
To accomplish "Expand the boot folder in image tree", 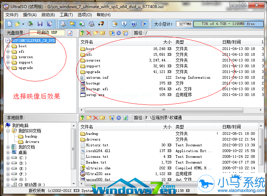I will point(8,46).
